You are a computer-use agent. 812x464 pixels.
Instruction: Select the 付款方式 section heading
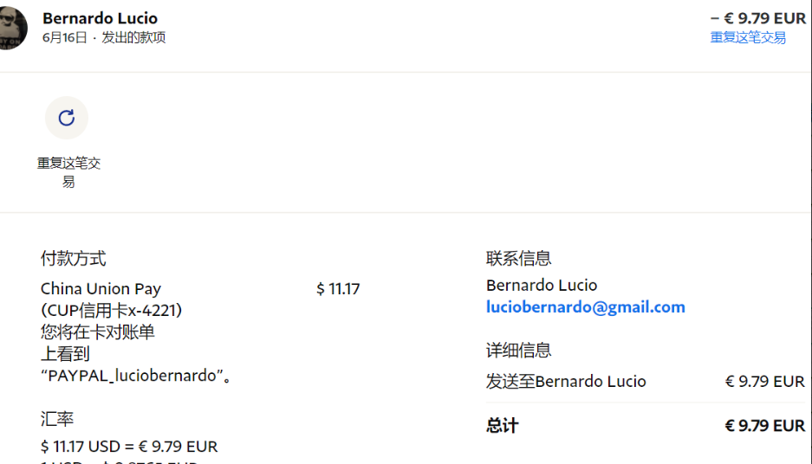(x=74, y=258)
